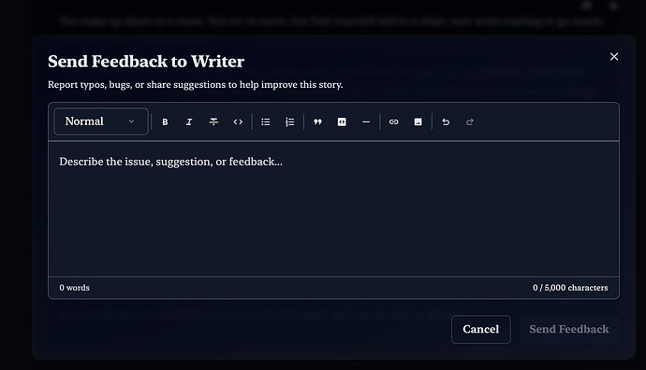The height and width of the screenshot is (370, 646).
Task: Click the Send Feedback button
Action: [x=569, y=329]
